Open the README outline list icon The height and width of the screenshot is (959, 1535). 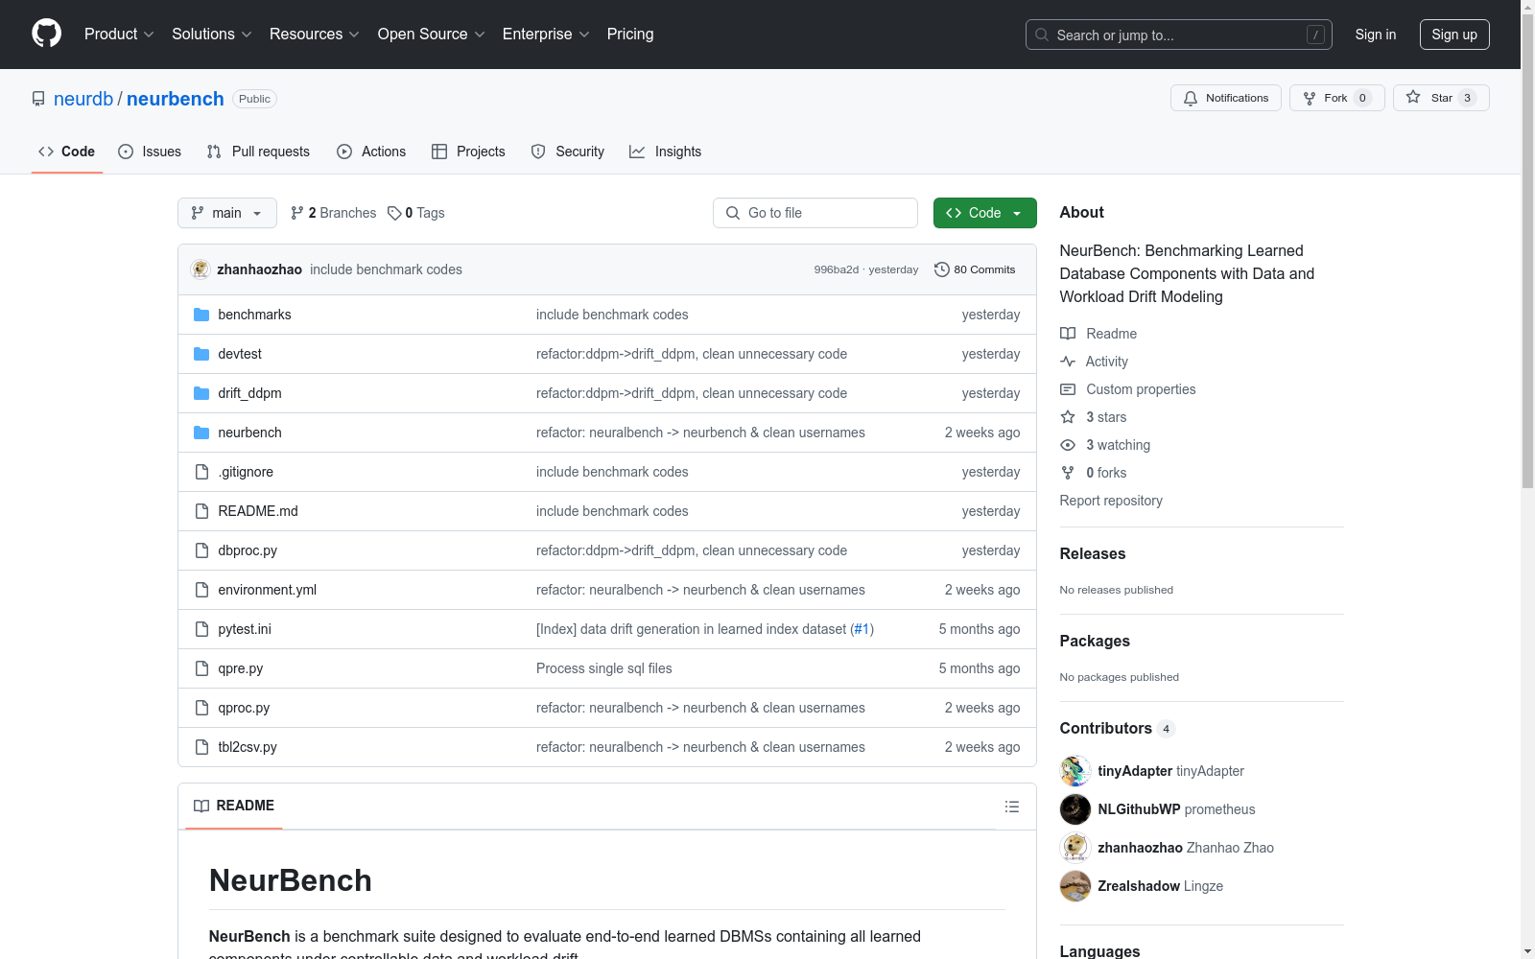click(1011, 807)
